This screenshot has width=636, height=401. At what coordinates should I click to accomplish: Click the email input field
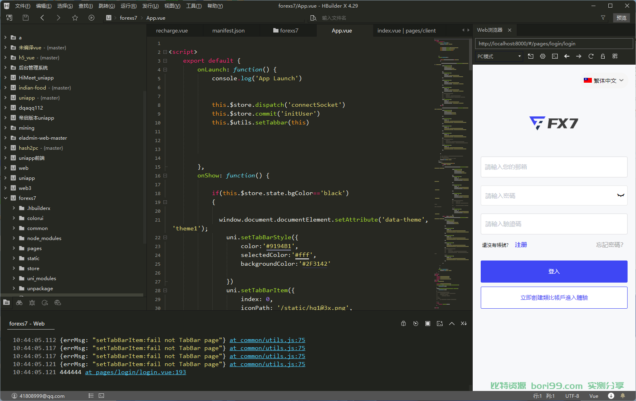554,167
